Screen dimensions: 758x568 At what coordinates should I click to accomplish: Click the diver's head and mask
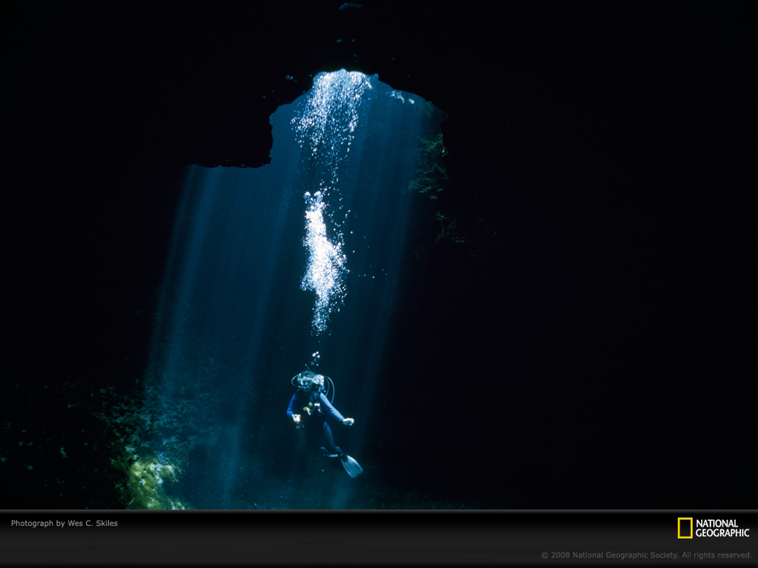[x=310, y=382]
